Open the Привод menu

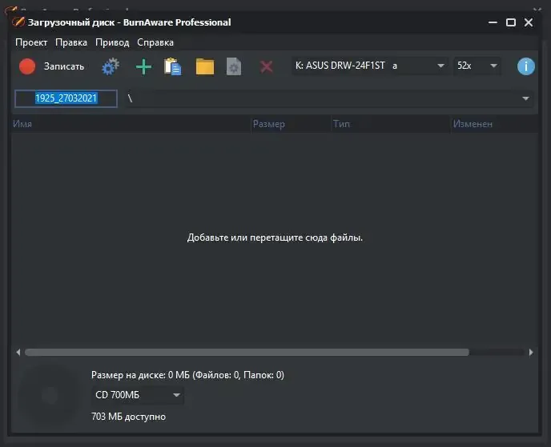[112, 42]
